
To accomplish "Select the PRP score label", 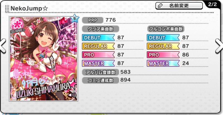I will 93,20.
